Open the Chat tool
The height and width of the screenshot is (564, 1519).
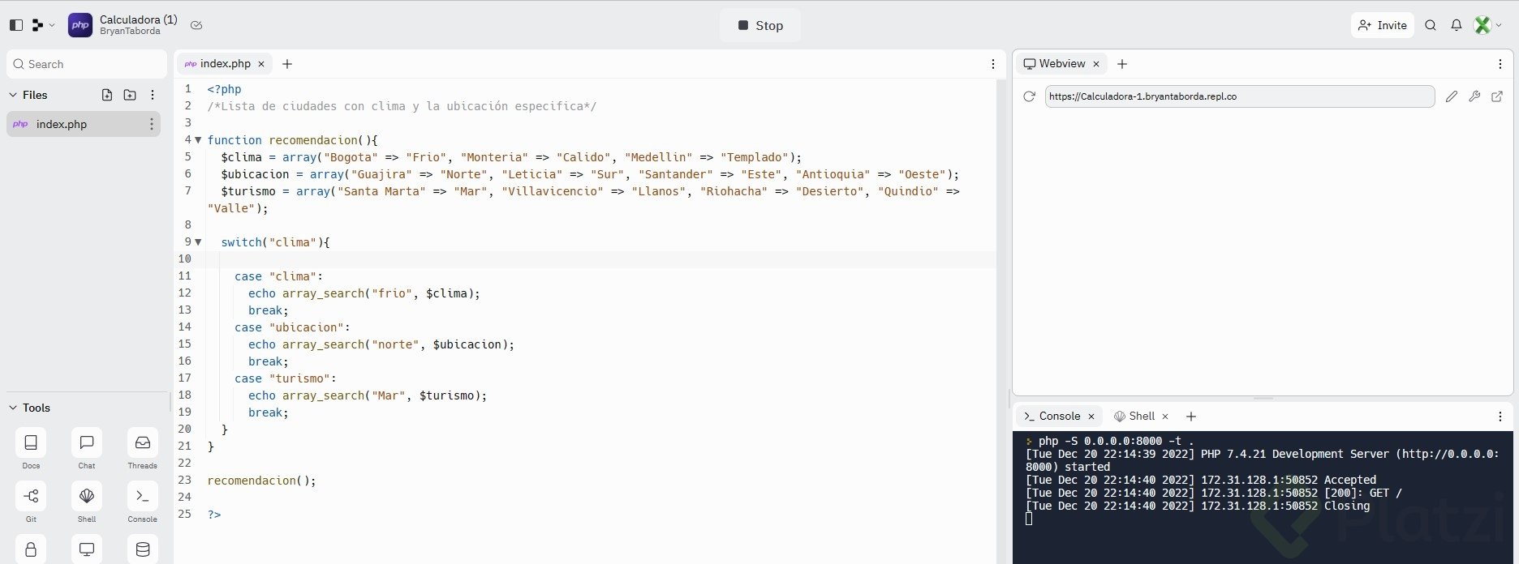87,442
